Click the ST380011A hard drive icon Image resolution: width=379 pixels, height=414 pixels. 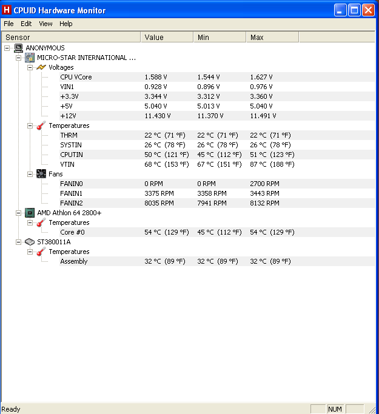[30, 242]
